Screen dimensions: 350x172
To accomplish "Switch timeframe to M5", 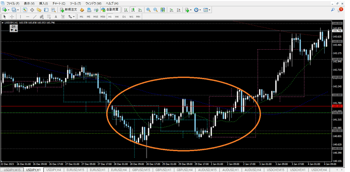I will pyautogui.click(x=89, y=17).
